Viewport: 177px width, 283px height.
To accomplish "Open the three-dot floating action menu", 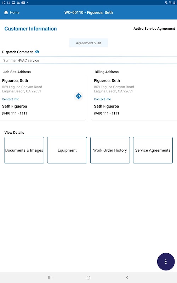I will pyautogui.click(x=166, y=261).
